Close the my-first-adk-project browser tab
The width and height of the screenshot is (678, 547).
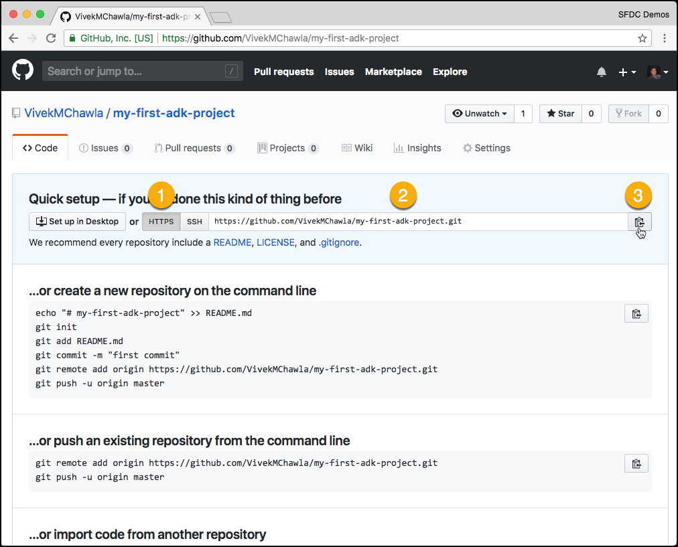point(198,17)
